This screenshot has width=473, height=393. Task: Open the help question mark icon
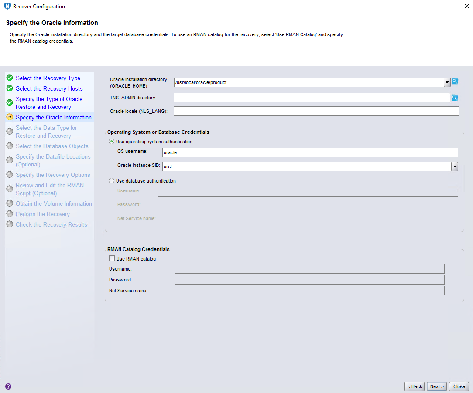(x=8, y=386)
